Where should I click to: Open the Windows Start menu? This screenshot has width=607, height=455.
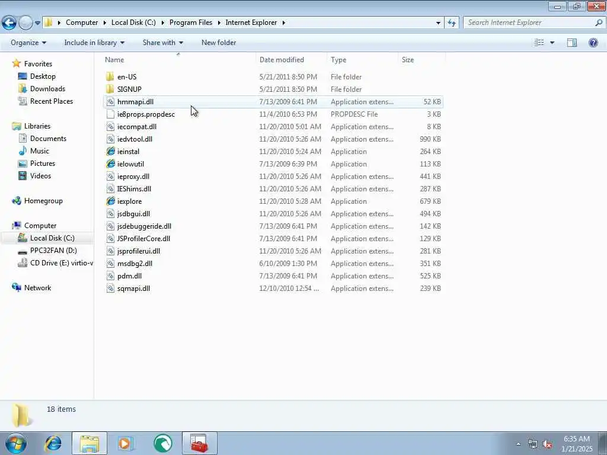16,443
